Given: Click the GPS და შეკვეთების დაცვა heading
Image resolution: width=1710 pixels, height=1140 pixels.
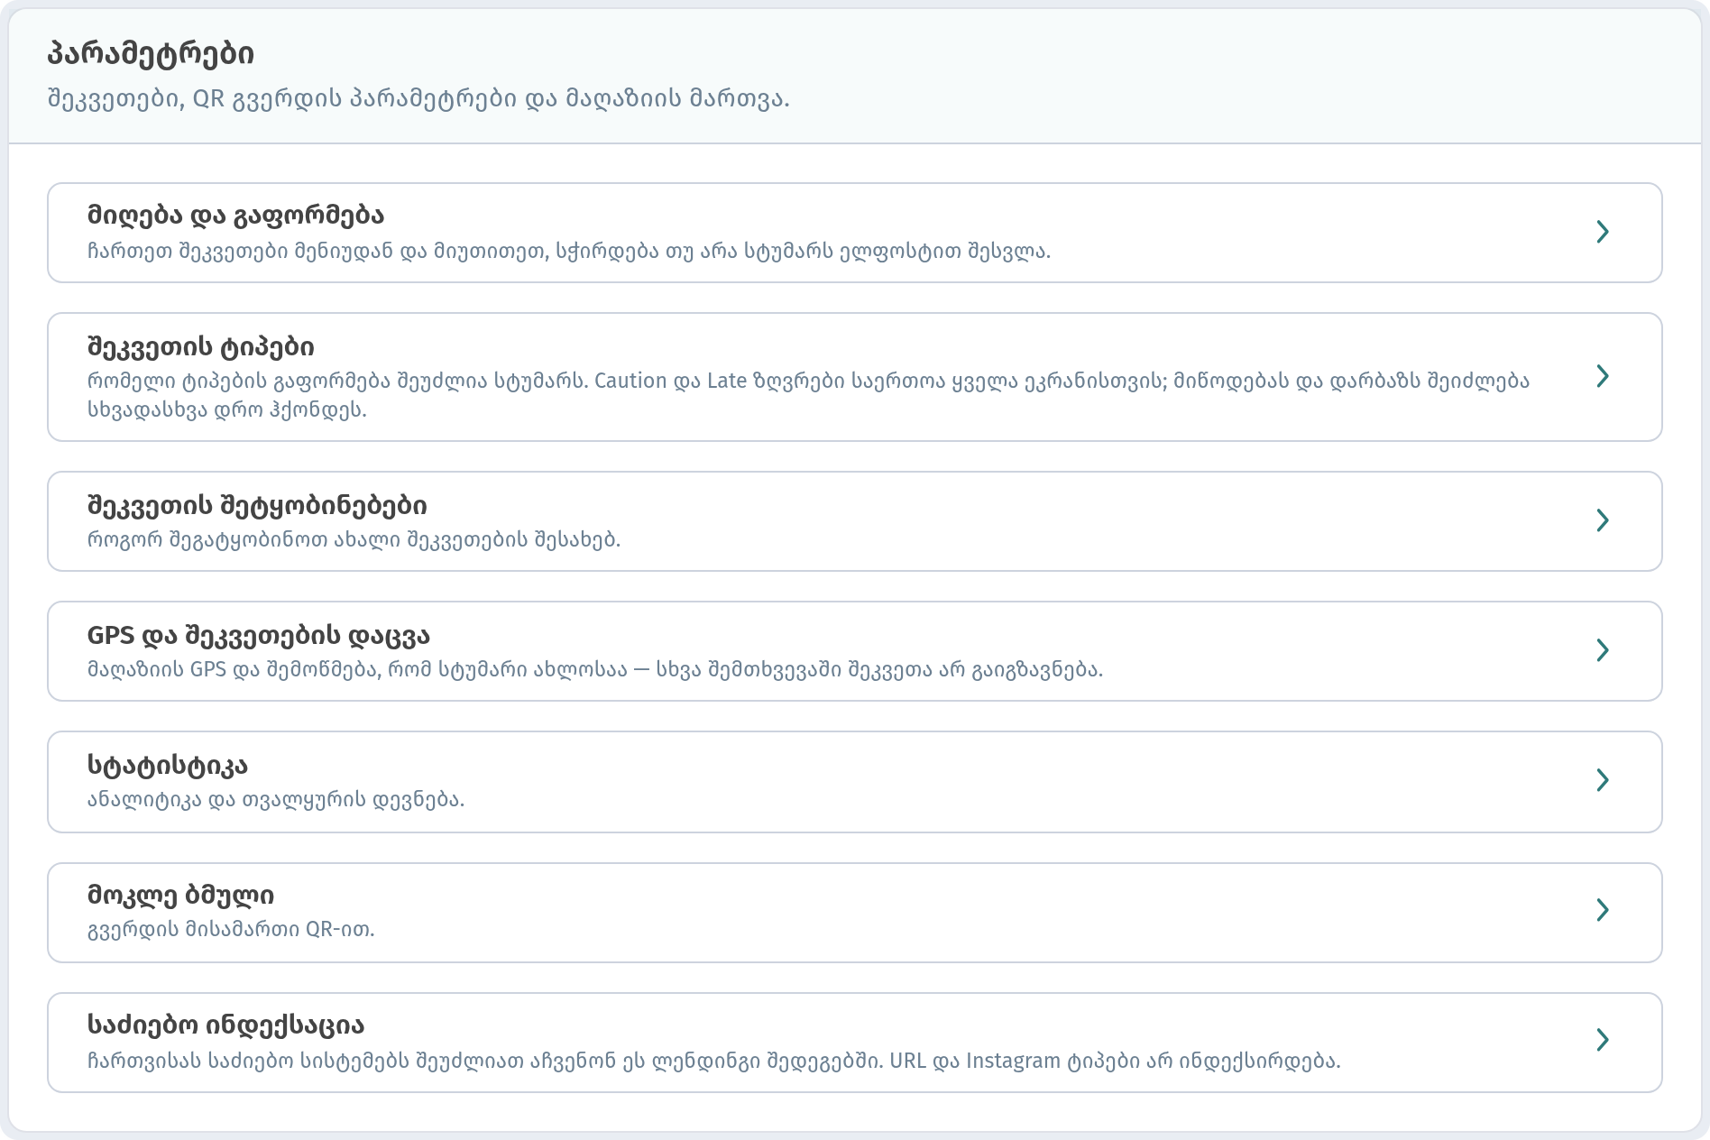Looking at the screenshot, I should pos(258,635).
